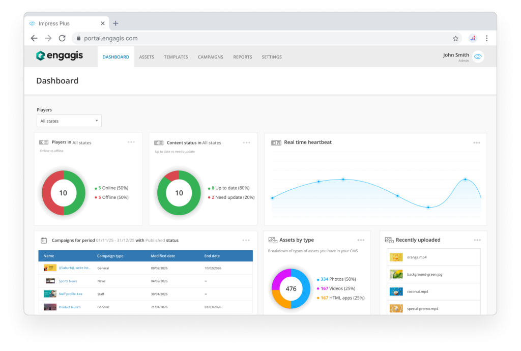Screen dimensions: 521x351
Task: Go to the Reports tab
Action: (x=242, y=57)
